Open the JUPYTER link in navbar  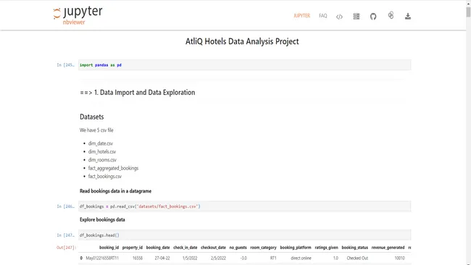pos(301,16)
